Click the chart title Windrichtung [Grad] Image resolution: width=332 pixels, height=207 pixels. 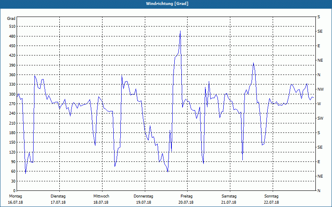[x=167, y=4]
